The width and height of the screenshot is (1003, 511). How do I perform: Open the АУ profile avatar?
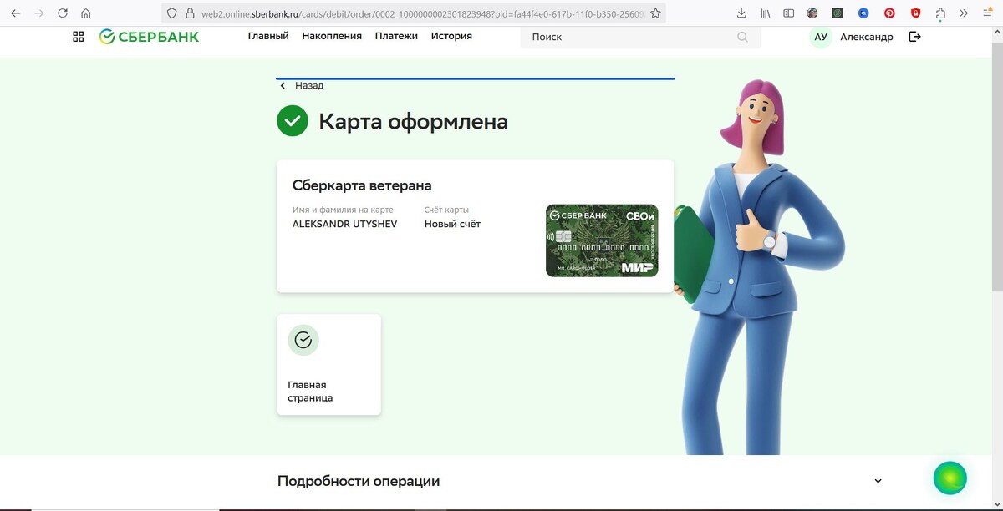821,37
